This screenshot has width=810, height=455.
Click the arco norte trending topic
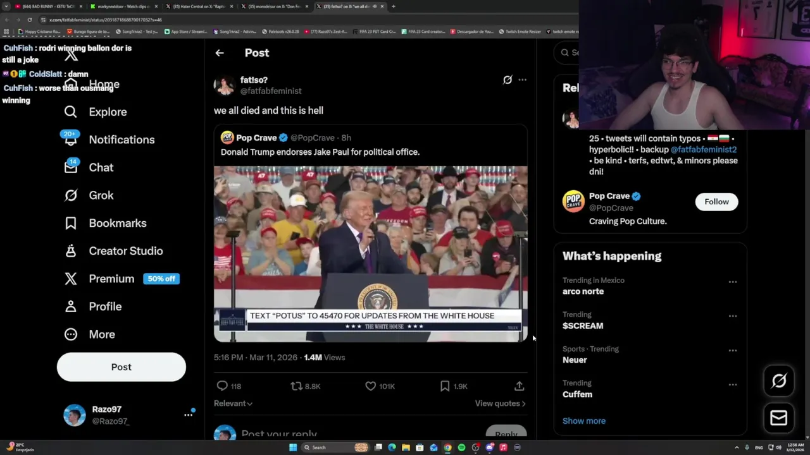583,291
